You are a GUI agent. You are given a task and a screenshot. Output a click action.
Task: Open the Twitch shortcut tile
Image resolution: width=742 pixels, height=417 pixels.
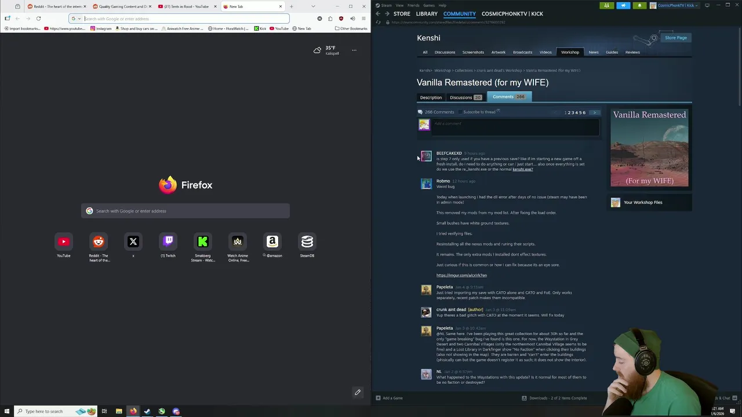click(x=168, y=242)
